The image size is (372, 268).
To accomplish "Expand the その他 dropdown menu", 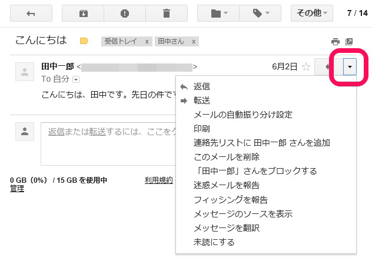I will coord(312,13).
